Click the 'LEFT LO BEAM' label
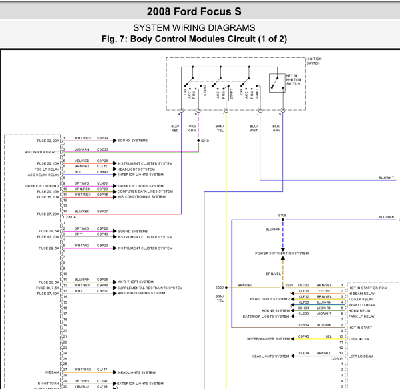The height and width of the screenshot is (389, 400). 361,356
